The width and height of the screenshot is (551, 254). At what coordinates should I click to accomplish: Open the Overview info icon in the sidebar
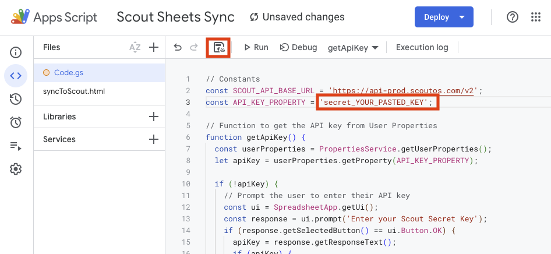16,52
